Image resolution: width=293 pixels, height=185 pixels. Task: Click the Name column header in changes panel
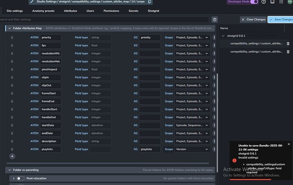point(224,28)
